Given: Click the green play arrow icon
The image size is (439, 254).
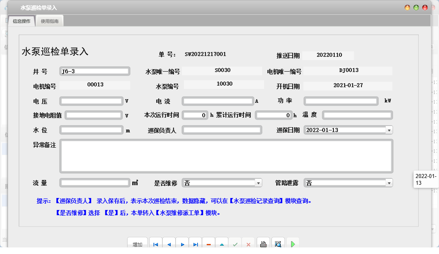Looking at the screenshot, I should (x=293, y=244).
